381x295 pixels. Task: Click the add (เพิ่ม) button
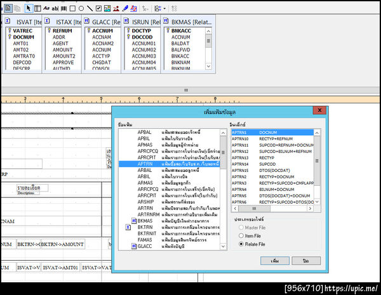click(275, 261)
